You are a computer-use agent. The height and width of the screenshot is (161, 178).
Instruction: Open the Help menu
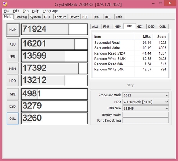[36, 11]
